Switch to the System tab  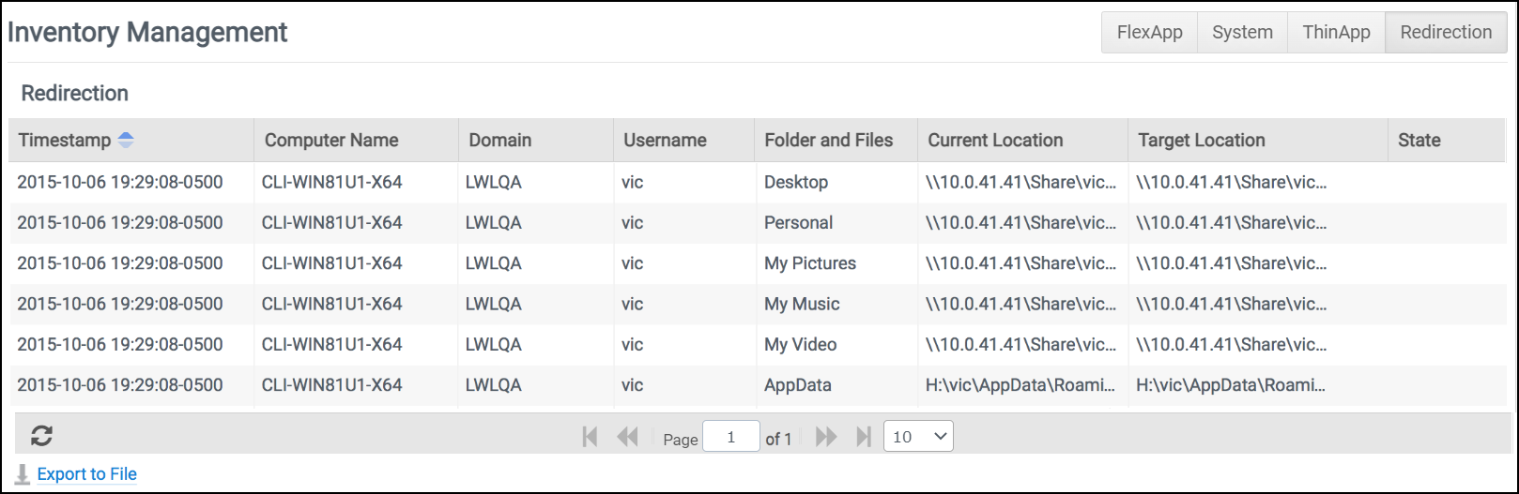pos(1242,33)
